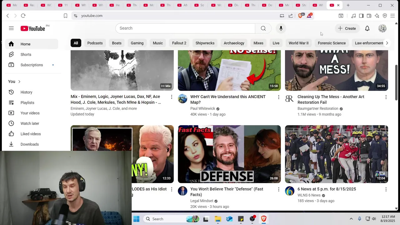Open Brave Leo AI star icon
Viewport: 400px width, 225px height.
tap(377, 16)
